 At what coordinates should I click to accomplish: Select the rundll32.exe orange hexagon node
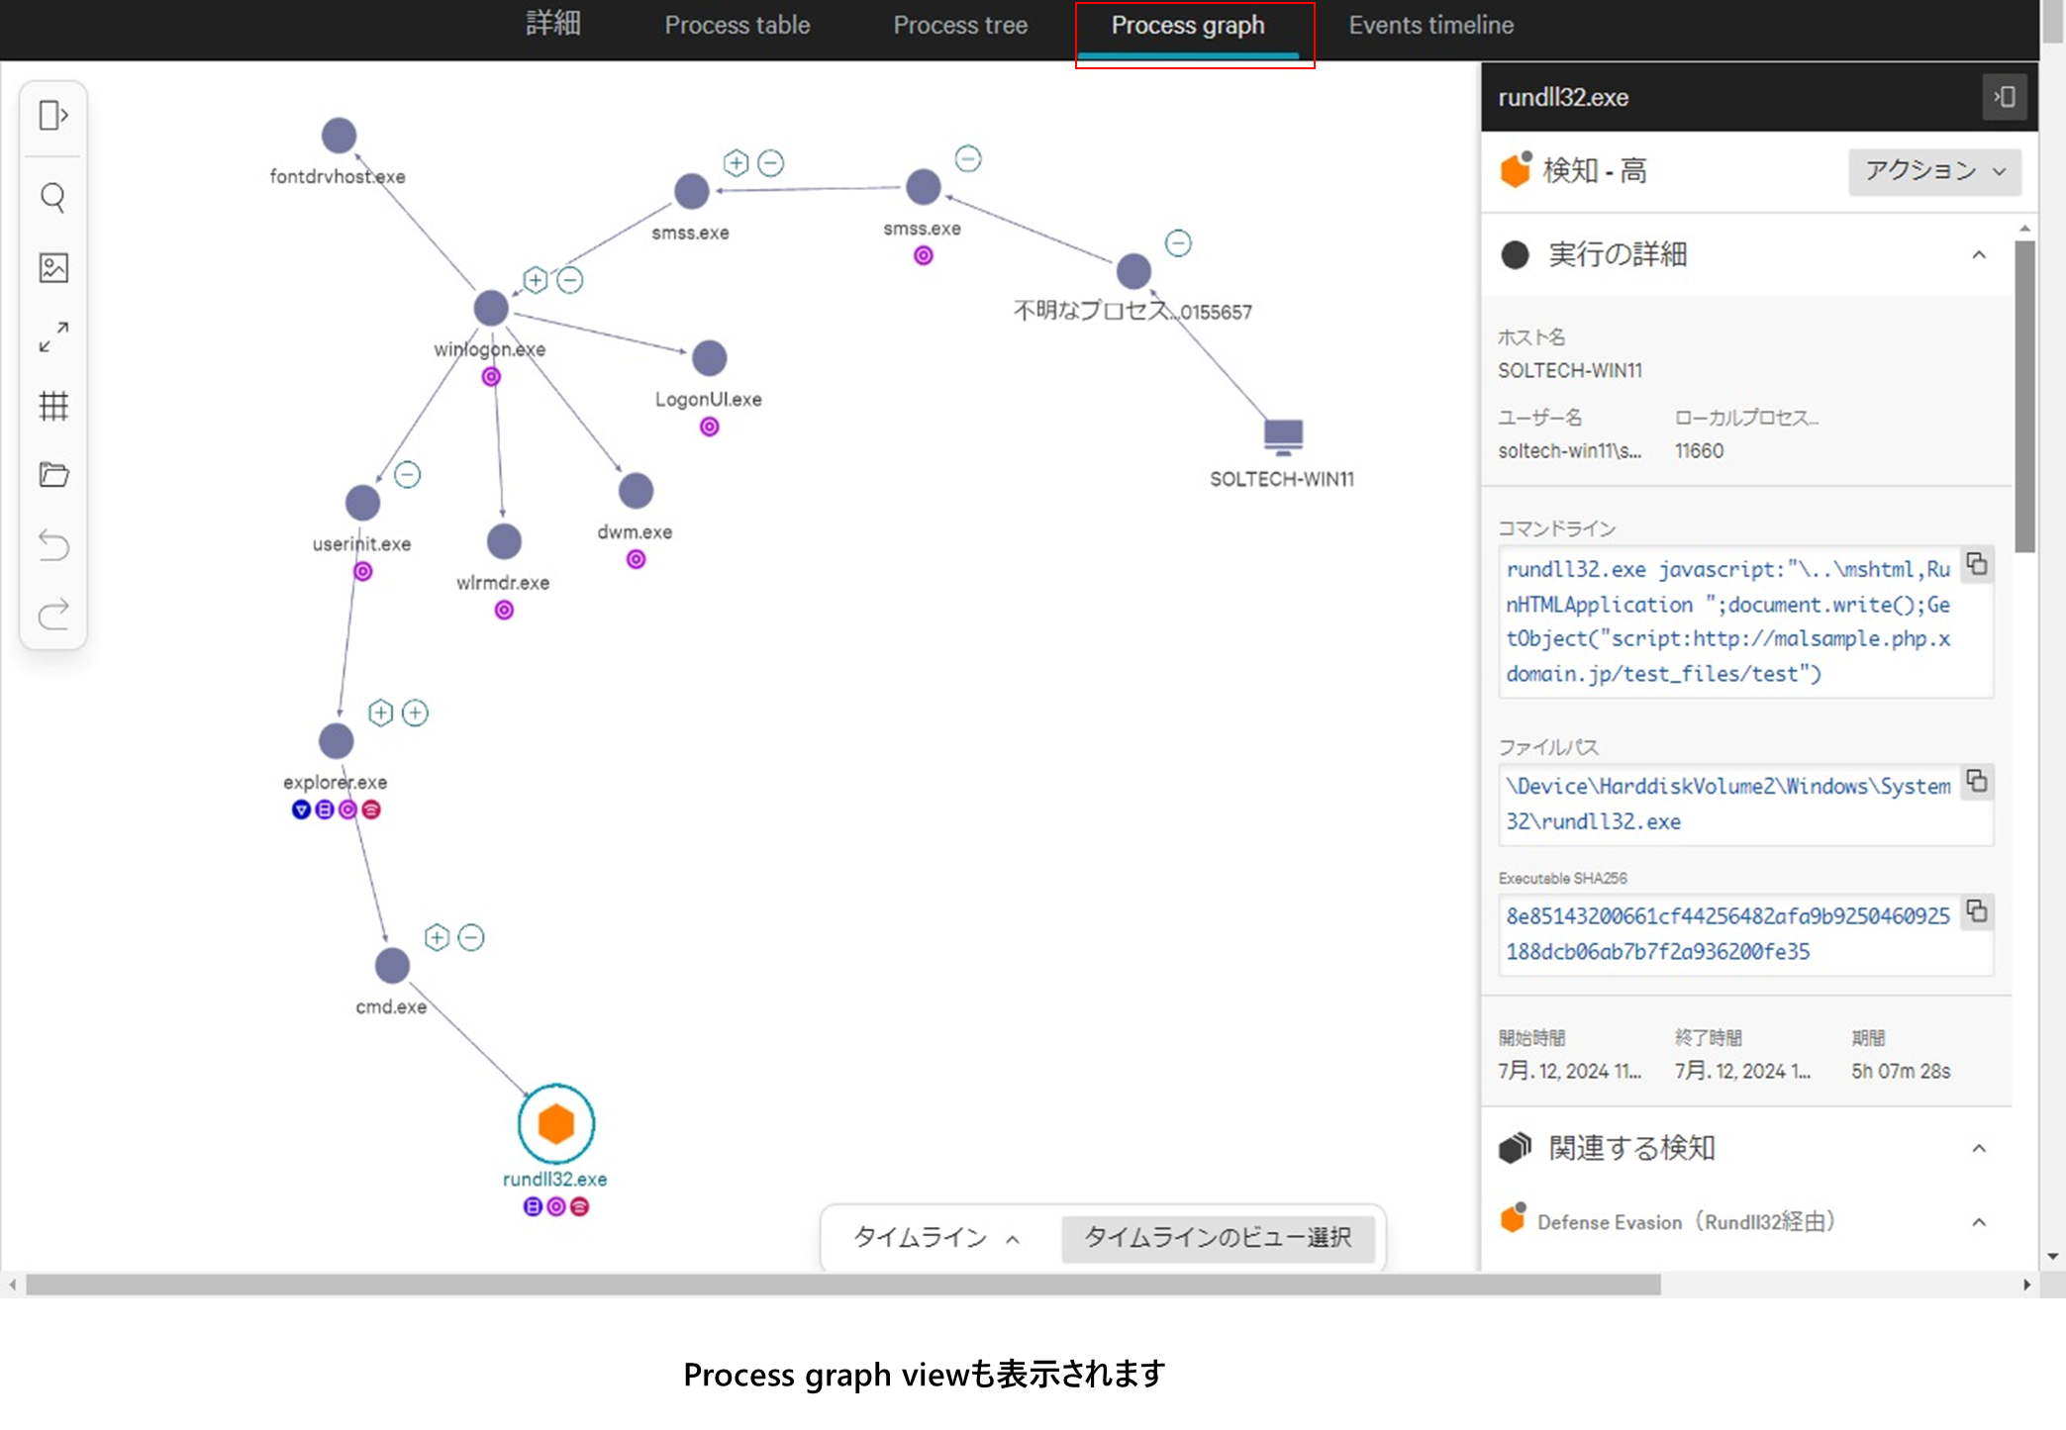pos(555,1124)
